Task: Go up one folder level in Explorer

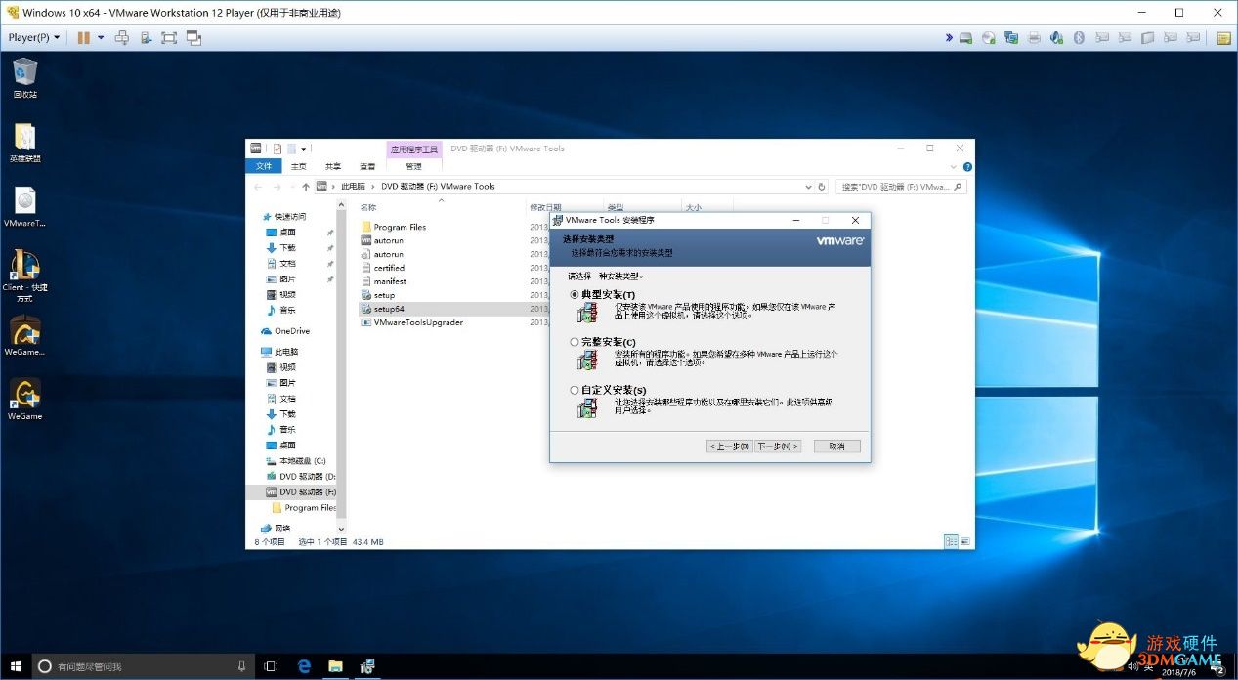Action: point(306,187)
